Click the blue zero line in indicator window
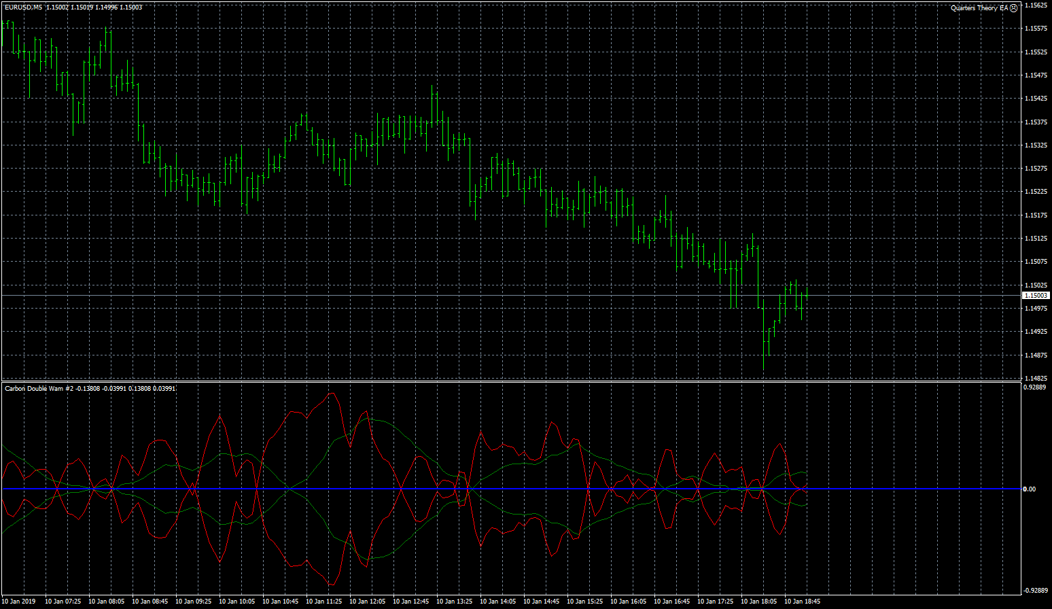 (x=511, y=489)
